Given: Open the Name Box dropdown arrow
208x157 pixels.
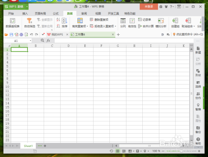Looking at the screenshot, I should tap(30, 41).
